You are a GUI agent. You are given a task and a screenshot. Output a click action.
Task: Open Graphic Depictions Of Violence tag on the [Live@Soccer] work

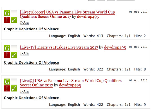[32, 29]
